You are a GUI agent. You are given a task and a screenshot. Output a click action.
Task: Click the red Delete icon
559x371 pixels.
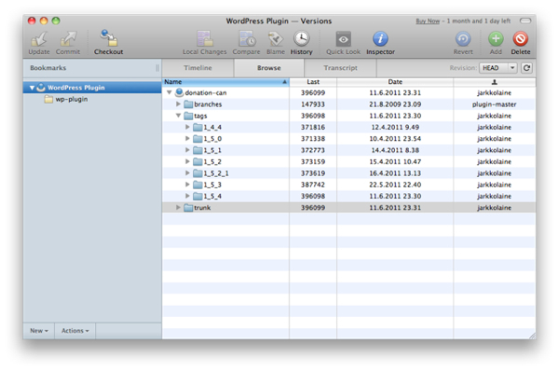pyautogui.click(x=521, y=39)
